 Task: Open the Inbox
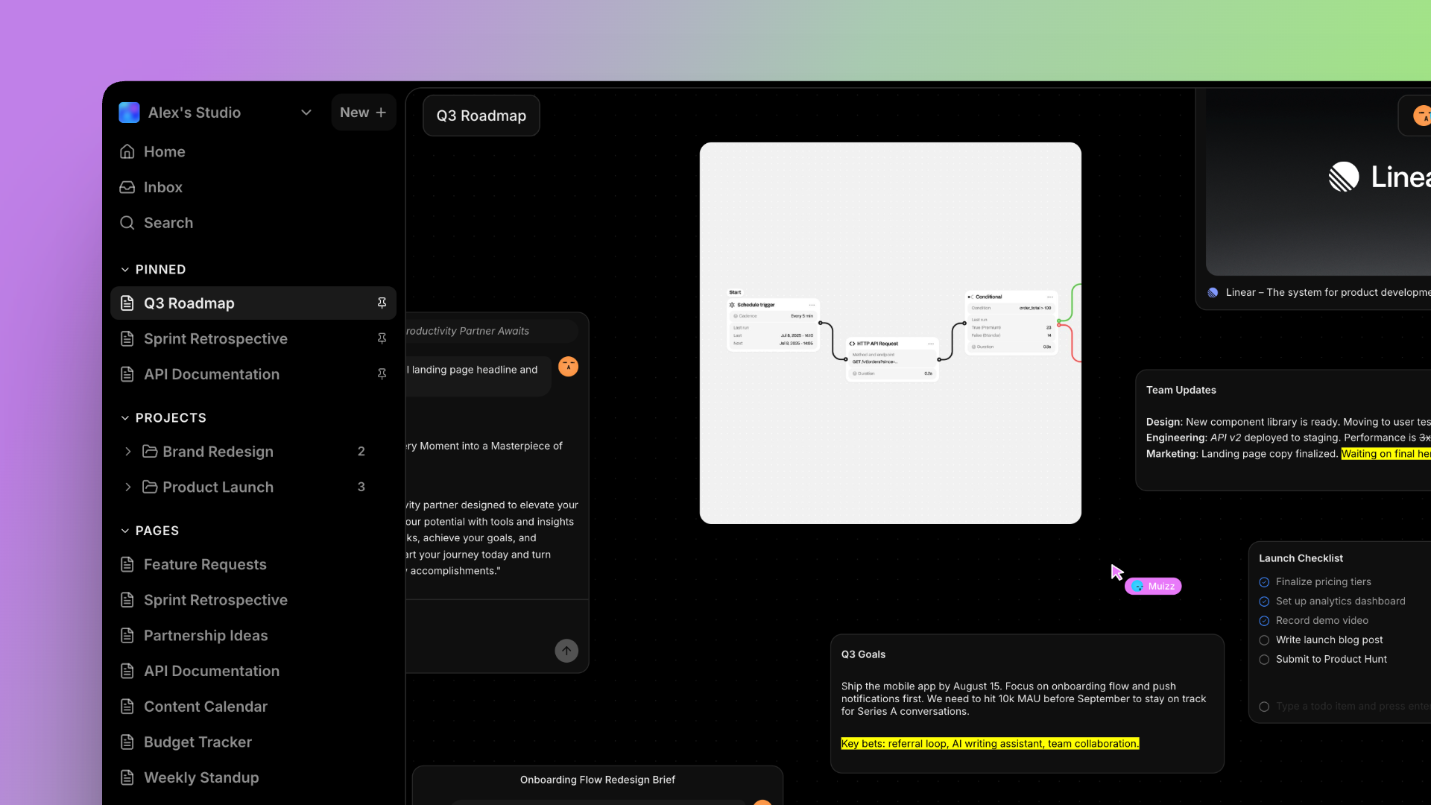click(162, 187)
